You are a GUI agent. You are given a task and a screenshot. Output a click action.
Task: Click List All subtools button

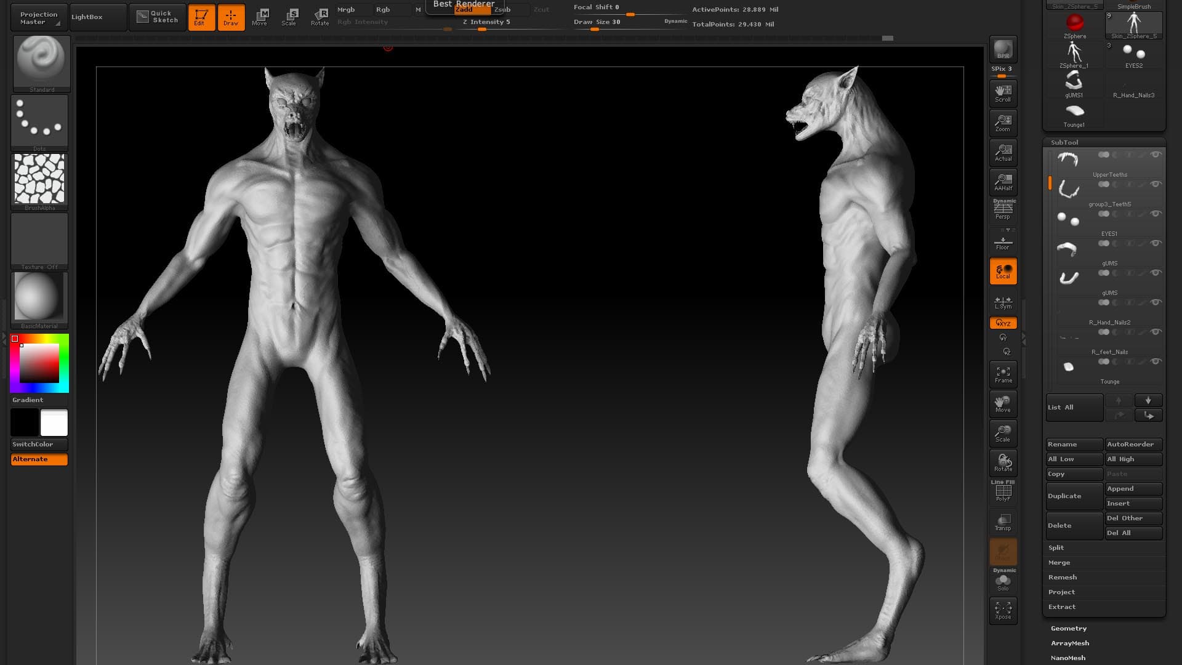click(x=1074, y=408)
